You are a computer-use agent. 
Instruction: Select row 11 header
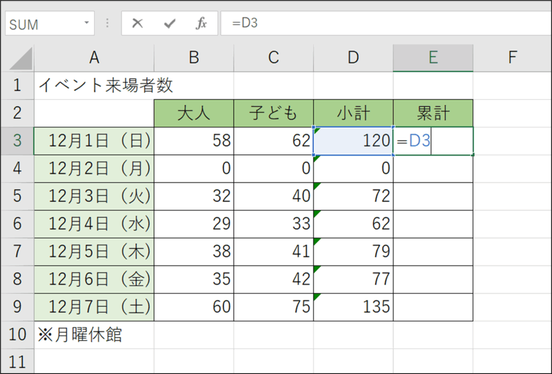(17, 361)
